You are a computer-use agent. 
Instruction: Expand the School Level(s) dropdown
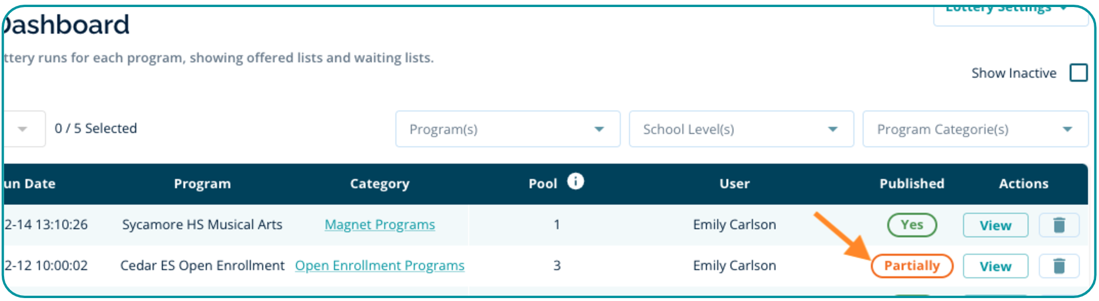[x=741, y=129]
